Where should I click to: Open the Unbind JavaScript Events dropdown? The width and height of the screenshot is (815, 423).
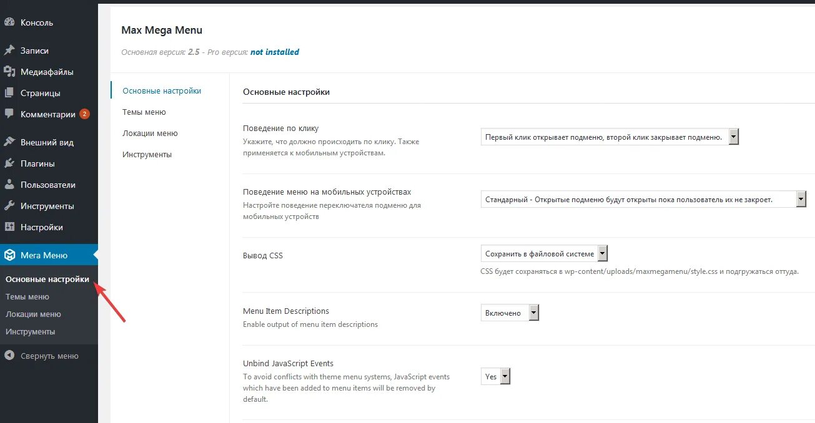(x=496, y=376)
